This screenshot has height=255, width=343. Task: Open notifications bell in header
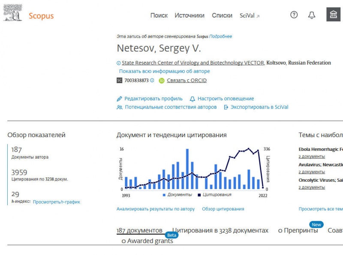[312, 15]
